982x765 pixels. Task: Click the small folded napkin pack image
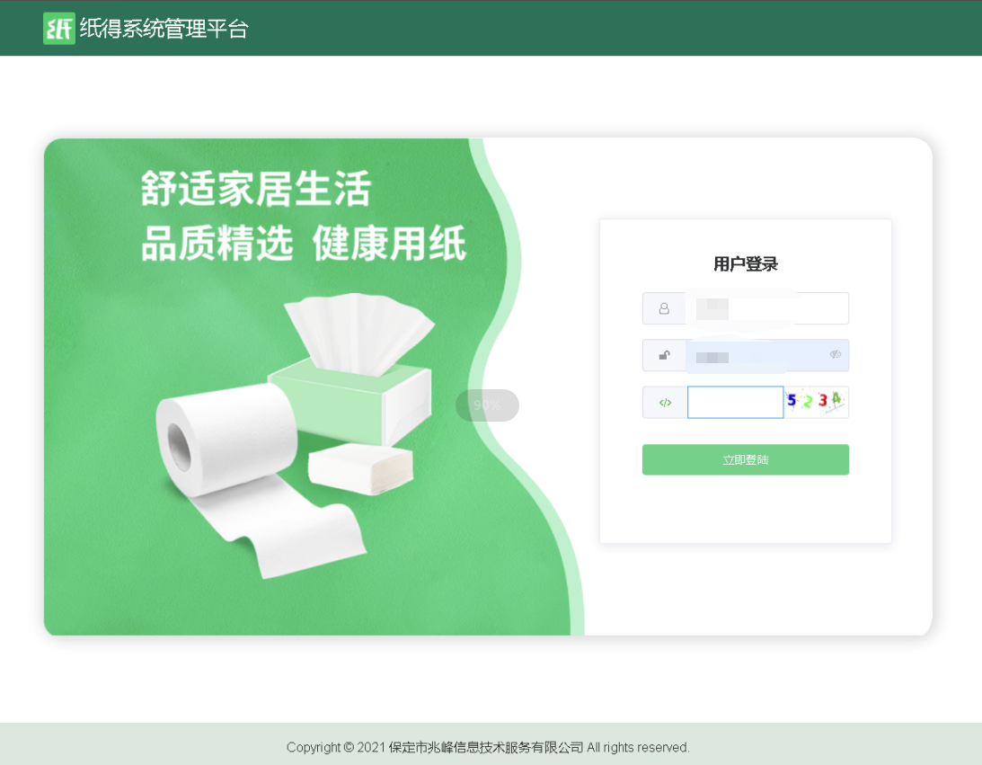click(x=359, y=467)
